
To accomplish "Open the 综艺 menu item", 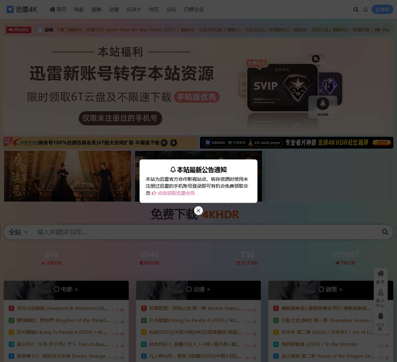I will (154, 10).
